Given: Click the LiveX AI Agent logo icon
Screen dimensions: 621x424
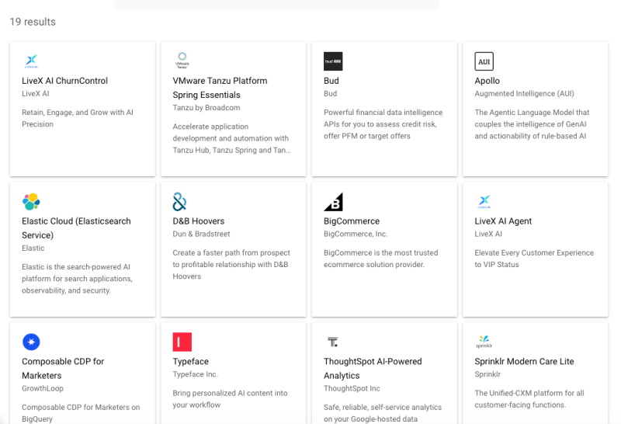Looking at the screenshot, I should tap(484, 202).
